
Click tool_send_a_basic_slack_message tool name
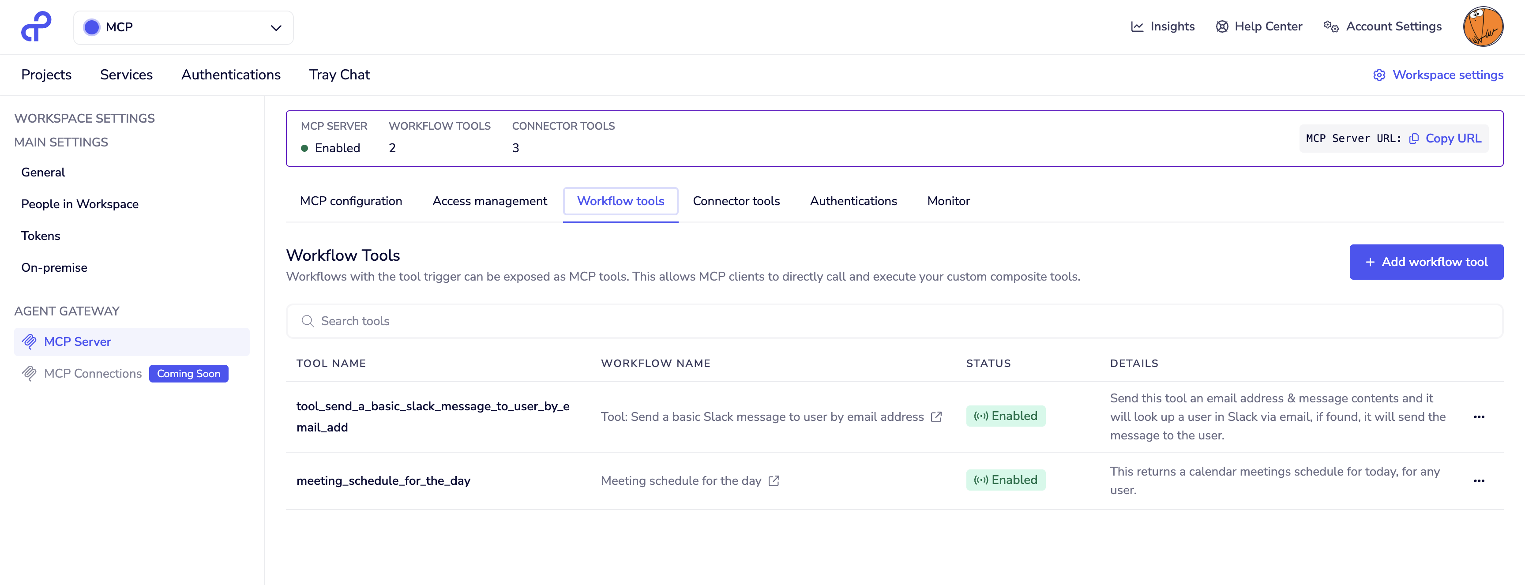(x=433, y=417)
